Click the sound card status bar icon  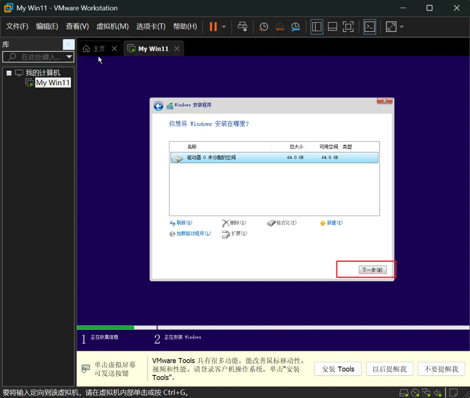(437, 392)
